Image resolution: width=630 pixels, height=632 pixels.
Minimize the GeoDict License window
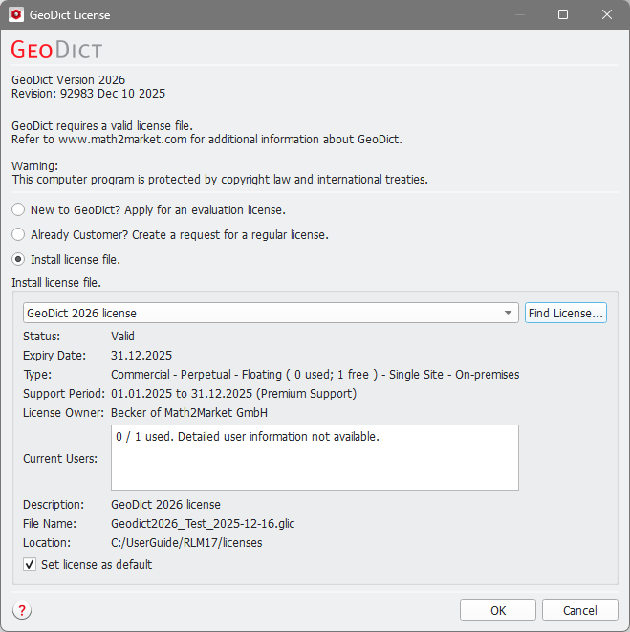coord(519,14)
